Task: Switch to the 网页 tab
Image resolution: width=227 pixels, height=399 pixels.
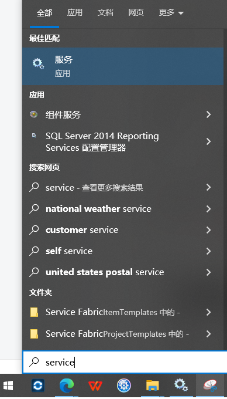Action: pos(136,12)
